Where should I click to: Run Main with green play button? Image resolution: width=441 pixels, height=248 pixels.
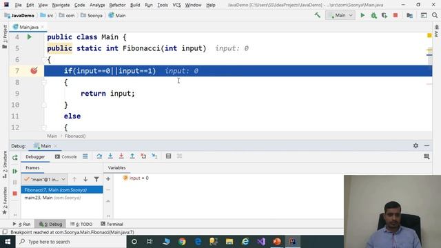(362, 15)
